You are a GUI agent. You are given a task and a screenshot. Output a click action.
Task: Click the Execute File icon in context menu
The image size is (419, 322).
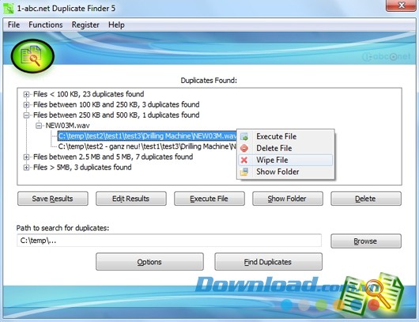click(x=244, y=137)
